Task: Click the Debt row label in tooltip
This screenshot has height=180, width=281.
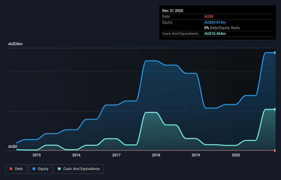Action: tap(166, 16)
